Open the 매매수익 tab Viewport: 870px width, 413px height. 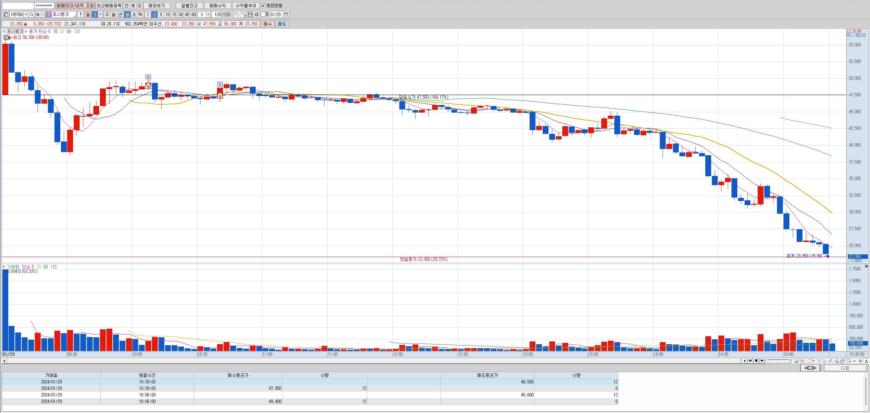point(217,6)
